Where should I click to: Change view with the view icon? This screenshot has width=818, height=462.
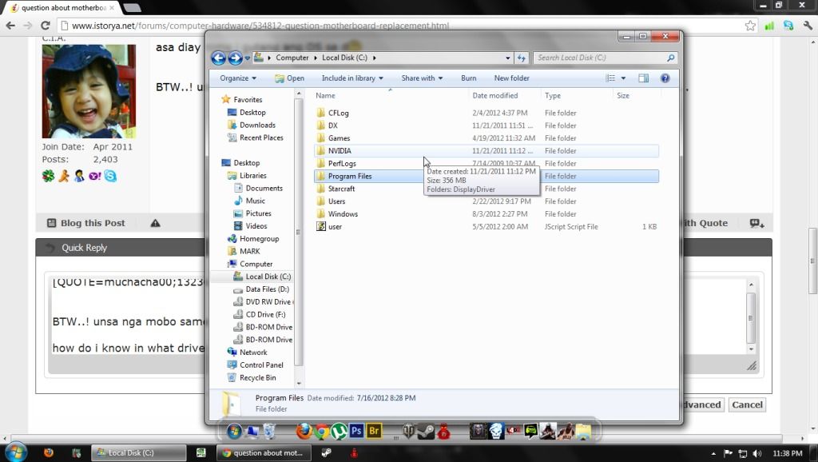point(610,78)
